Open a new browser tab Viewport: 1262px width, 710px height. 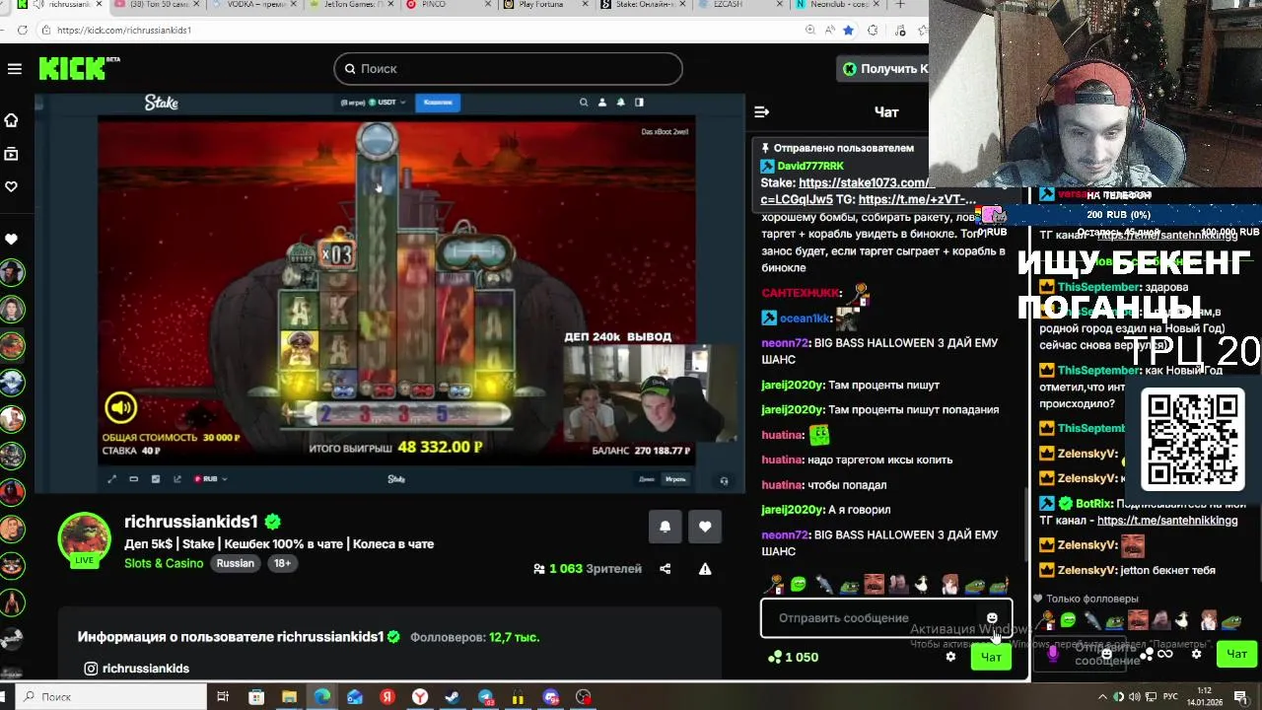click(900, 5)
